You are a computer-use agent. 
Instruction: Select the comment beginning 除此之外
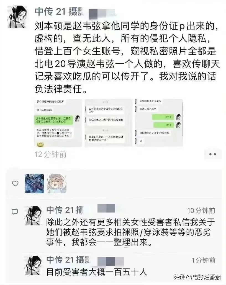click(x=131, y=232)
